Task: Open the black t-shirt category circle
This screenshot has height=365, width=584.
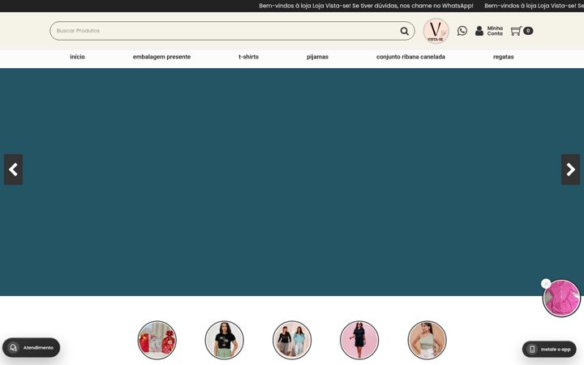Action: pyautogui.click(x=224, y=340)
